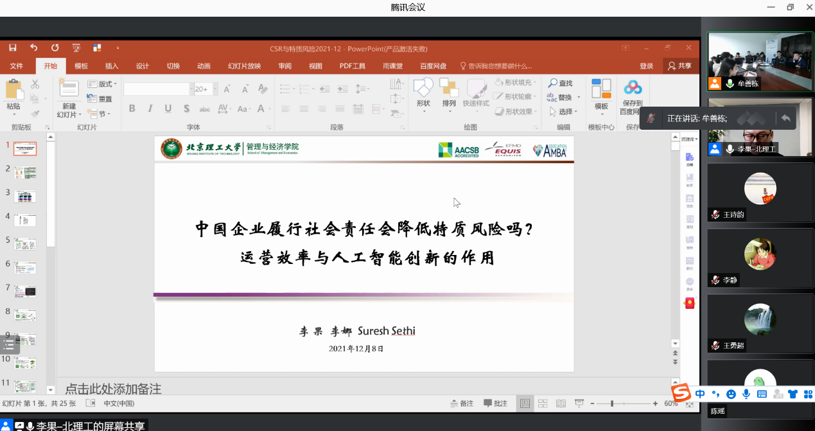This screenshot has height=431, width=815.
Task: Click the Find magnifier icon
Action: coord(559,84)
